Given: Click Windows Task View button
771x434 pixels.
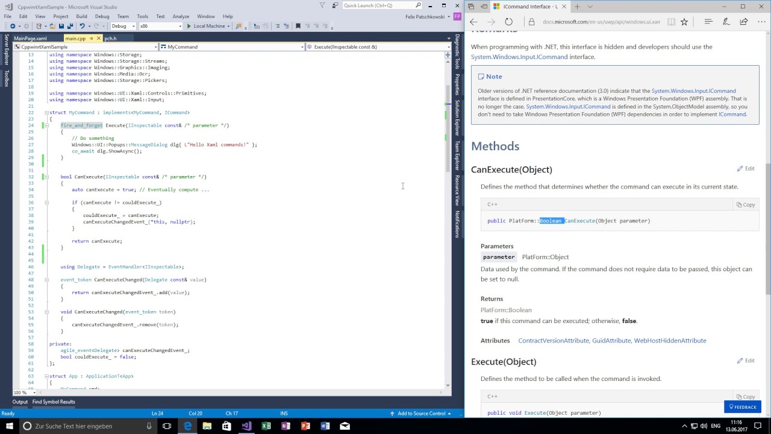Looking at the screenshot, I should tap(167, 426).
